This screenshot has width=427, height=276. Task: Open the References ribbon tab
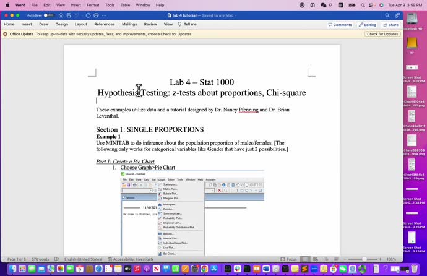point(105,24)
